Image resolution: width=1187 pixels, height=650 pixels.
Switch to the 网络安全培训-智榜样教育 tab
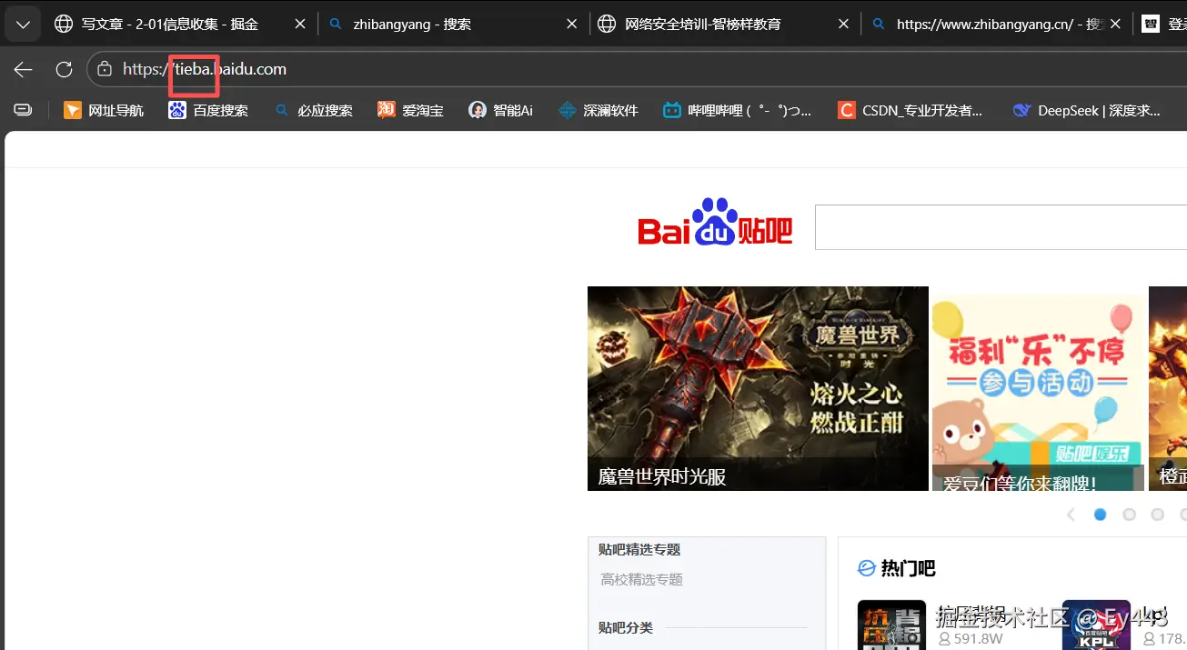coord(725,25)
